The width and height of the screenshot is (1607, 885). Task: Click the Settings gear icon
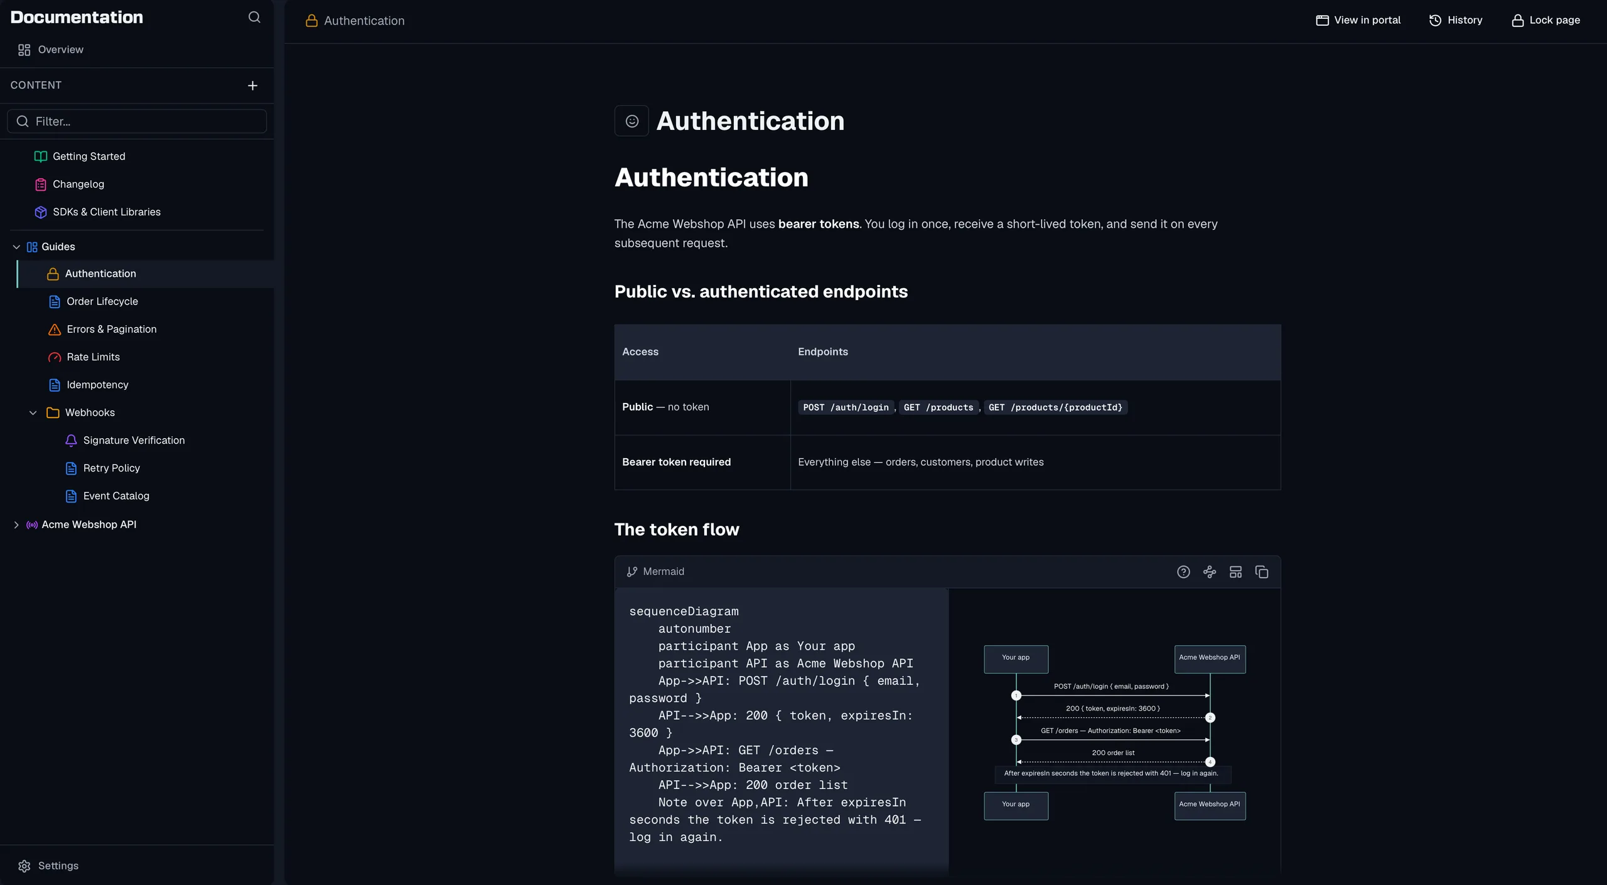[24, 866]
